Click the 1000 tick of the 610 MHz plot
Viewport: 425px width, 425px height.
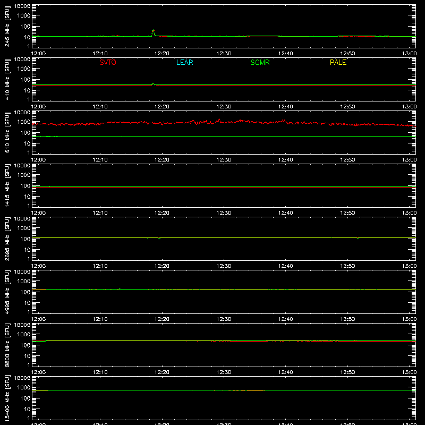[x=24, y=122]
